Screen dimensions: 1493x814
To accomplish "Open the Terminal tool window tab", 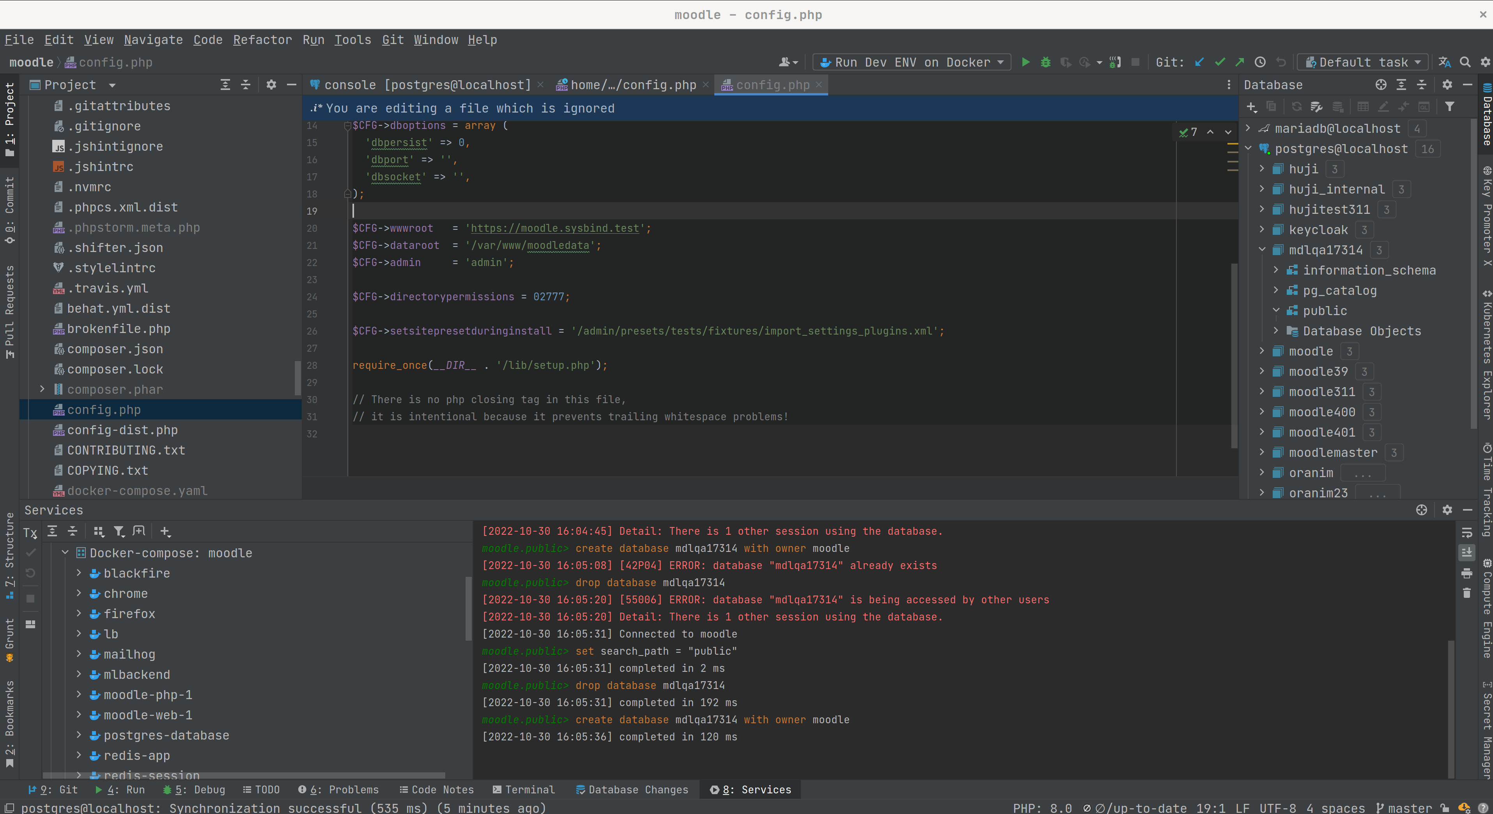I will [523, 789].
